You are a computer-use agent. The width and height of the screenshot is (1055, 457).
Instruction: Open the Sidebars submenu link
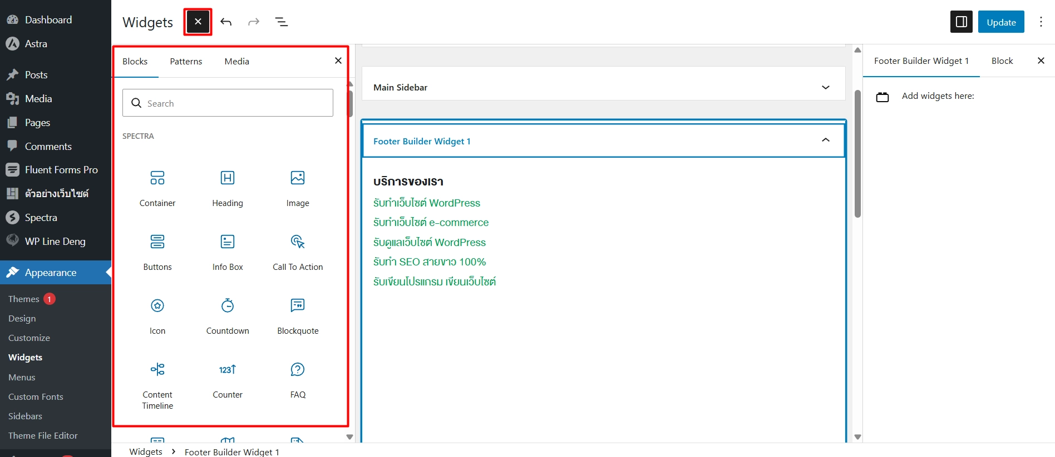(25, 416)
